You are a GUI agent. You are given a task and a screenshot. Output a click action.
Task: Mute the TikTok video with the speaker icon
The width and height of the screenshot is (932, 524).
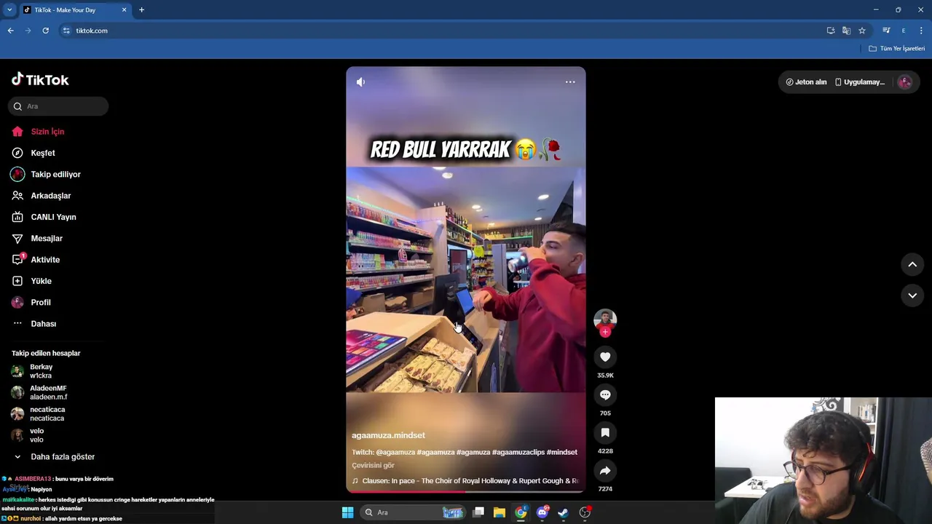(360, 82)
